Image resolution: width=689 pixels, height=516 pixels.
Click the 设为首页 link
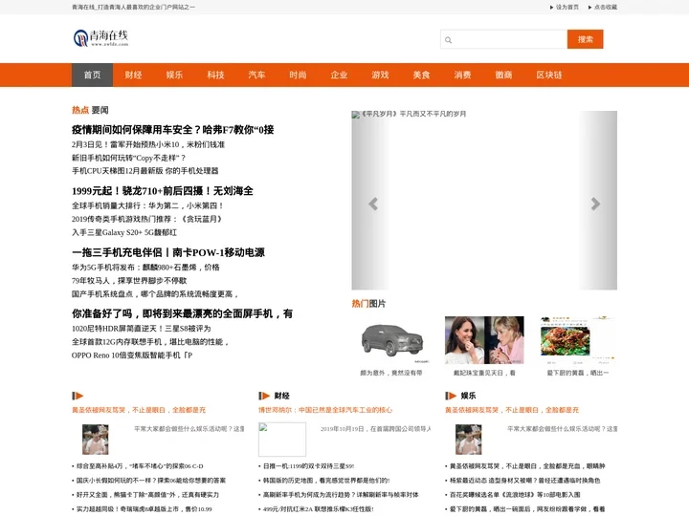click(567, 7)
